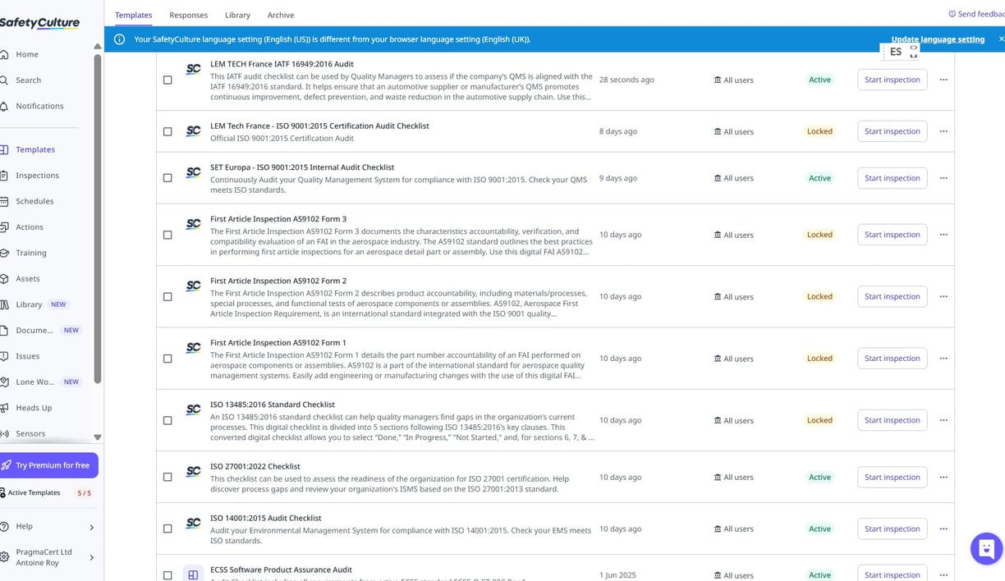Expand the Help submenu chevron
The width and height of the screenshot is (1005, 581).
click(x=91, y=527)
